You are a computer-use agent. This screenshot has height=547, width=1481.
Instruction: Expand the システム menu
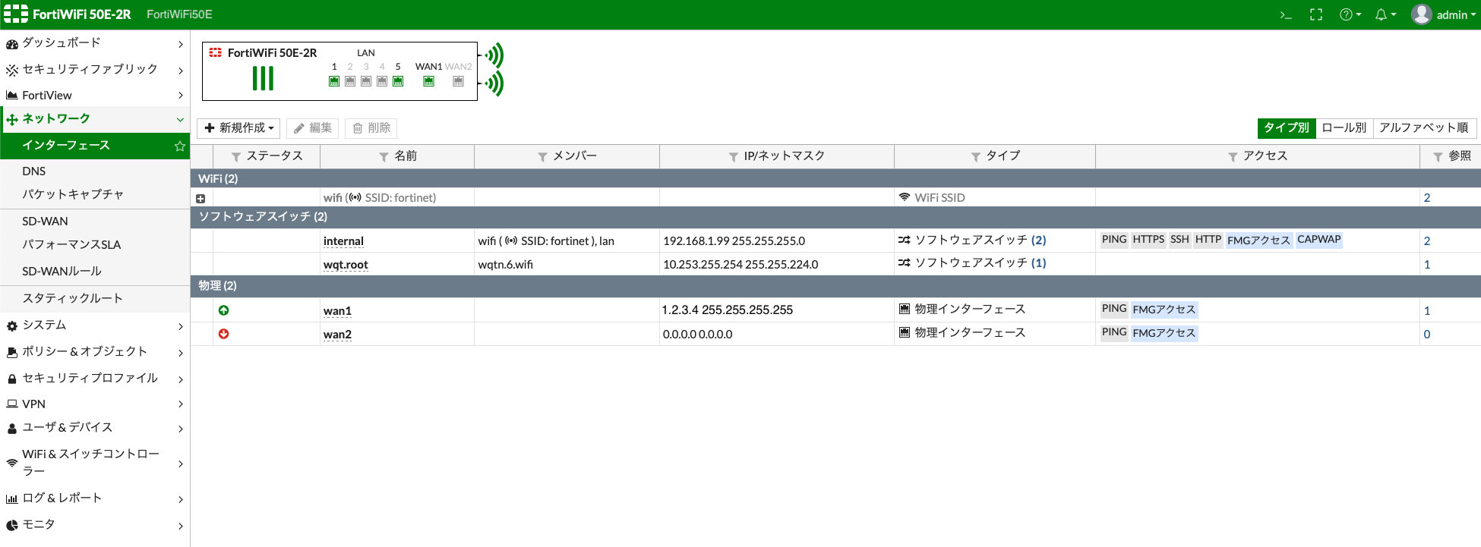click(95, 325)
